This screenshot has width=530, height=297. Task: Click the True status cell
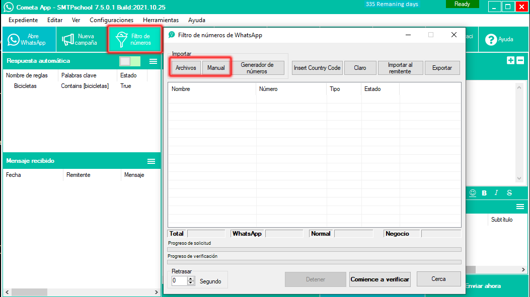coord(126,86)
